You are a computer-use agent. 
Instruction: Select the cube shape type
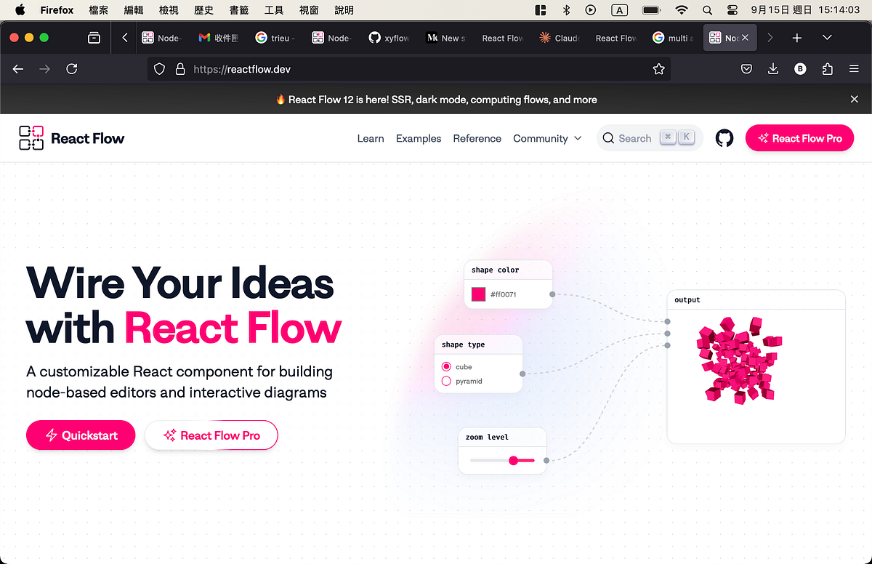pos(446,367)
